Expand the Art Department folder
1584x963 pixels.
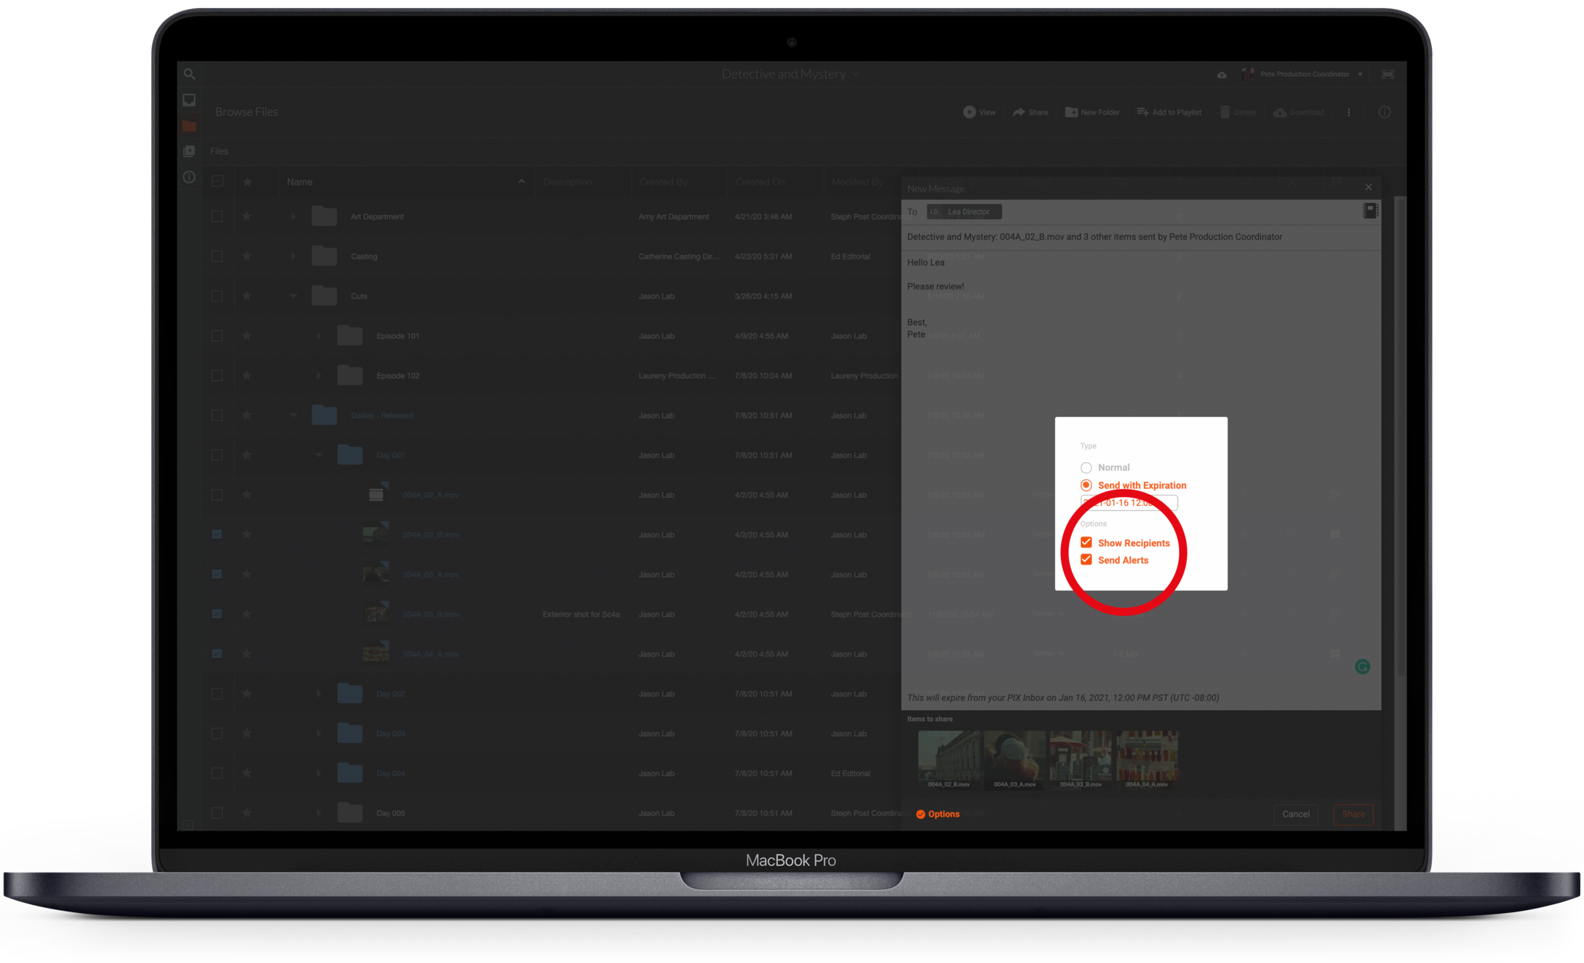coord(292,217)
